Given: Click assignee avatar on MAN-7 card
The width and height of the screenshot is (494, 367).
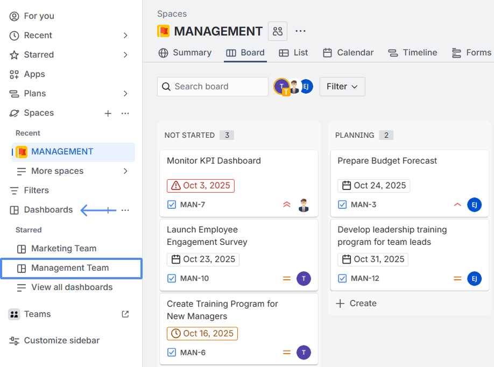Looking at the screenshot, I should tap(304, 204).
